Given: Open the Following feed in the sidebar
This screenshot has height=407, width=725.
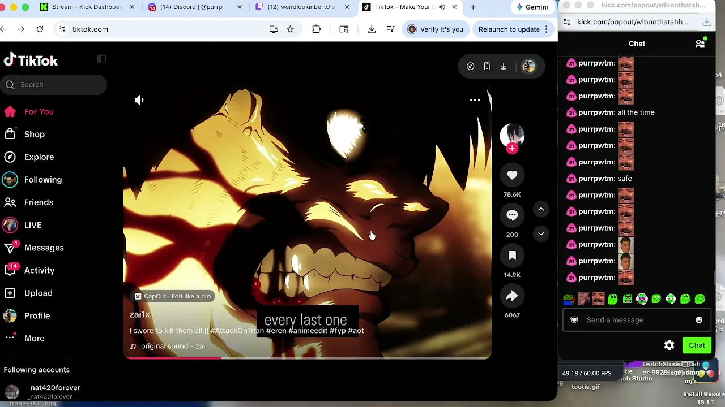Looking at the screenshot, I should pyautogui.click(x=43, y=180).
